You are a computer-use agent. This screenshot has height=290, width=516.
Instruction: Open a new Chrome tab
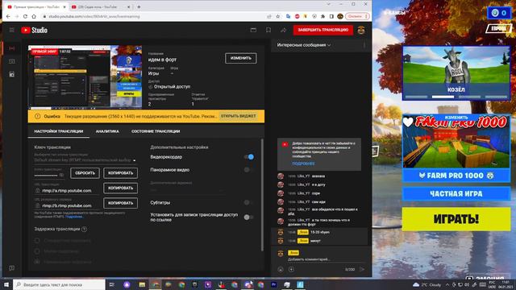coord(139,6)
